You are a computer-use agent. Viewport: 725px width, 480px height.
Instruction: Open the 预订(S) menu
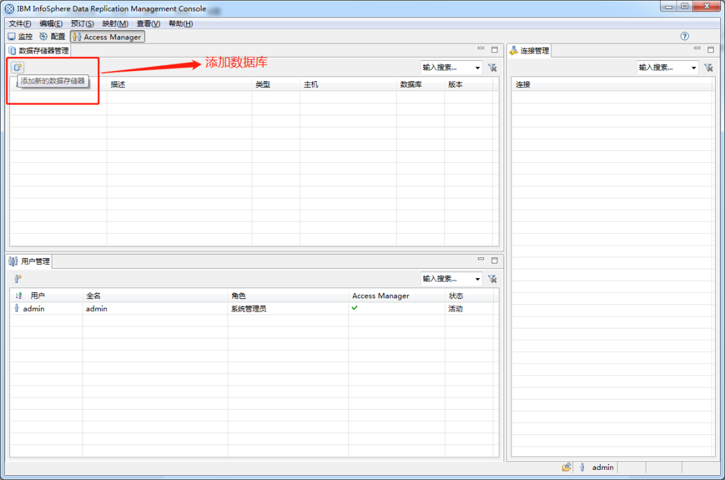[83, 23]
